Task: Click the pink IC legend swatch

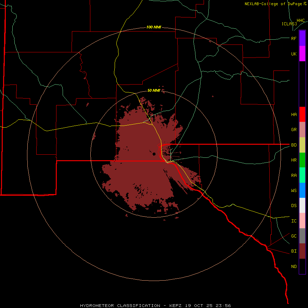Action: point(302,221)
